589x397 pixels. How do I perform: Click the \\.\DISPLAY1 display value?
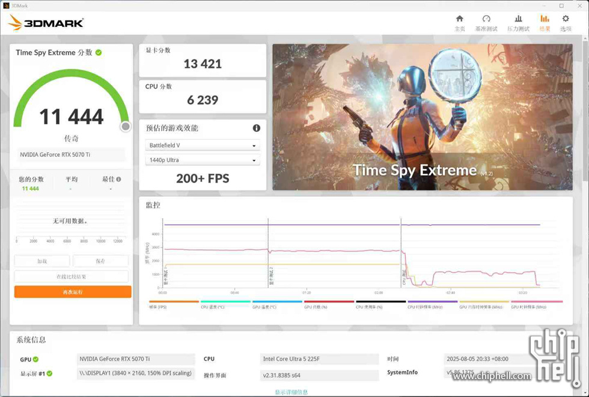coord(136,374)
